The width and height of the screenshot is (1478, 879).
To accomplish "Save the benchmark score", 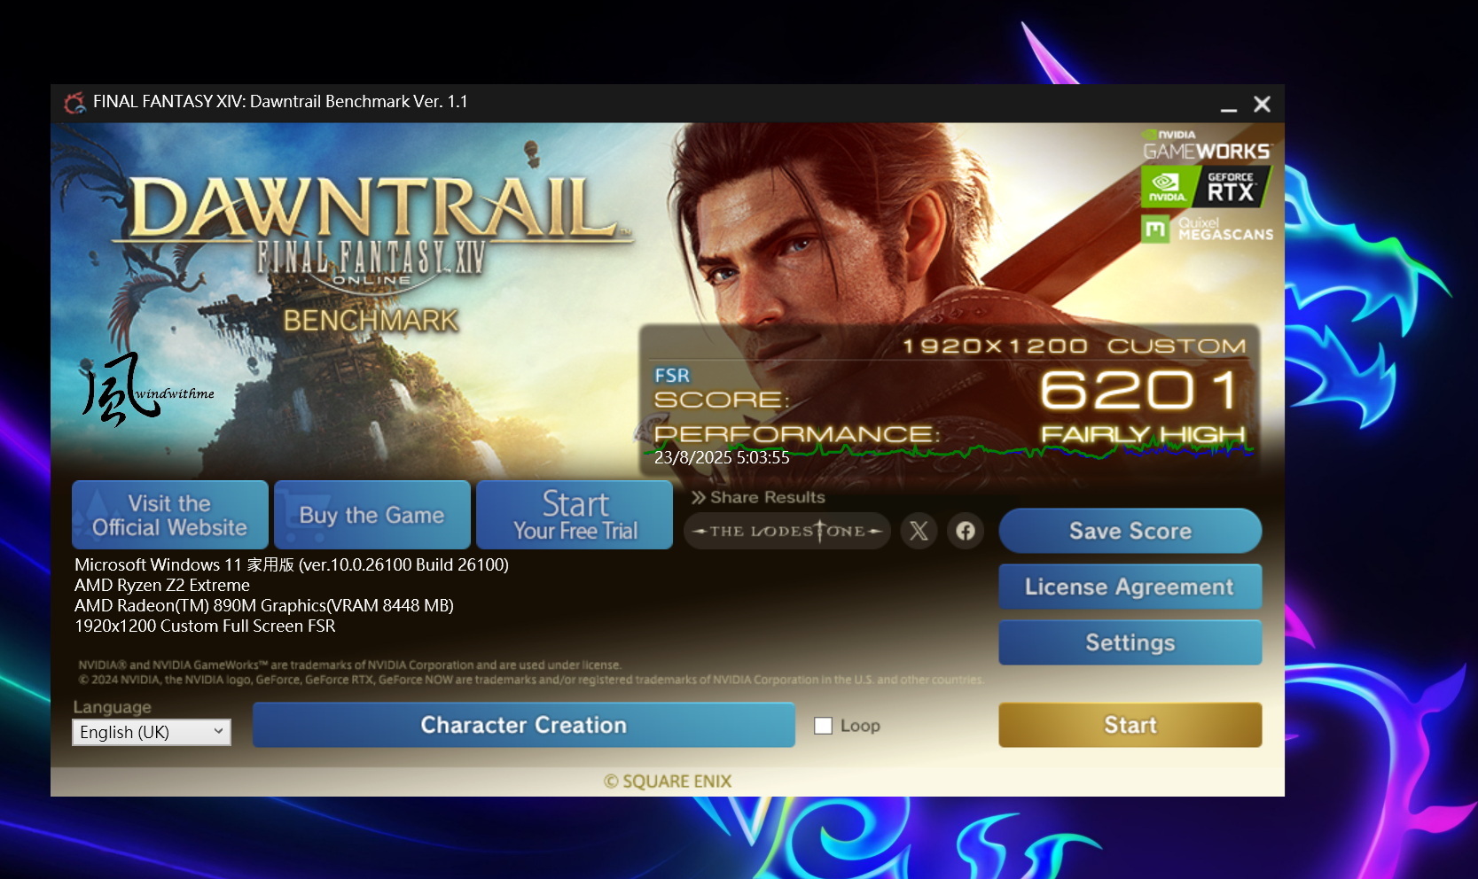I will click(1130, 531).
